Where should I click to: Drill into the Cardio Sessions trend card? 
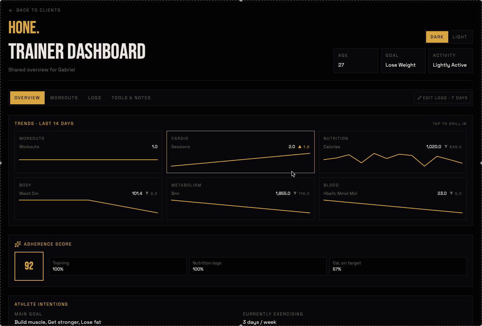pyautogui.click(x=241, y=152)
